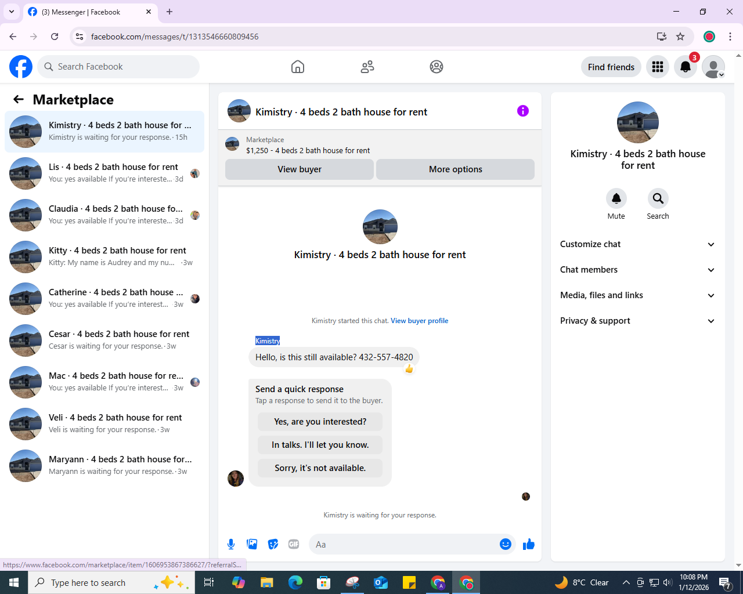Image resolution: width=743 pixels, height=594 pixels.
Task: Click the Search Facebook field
Action: coord(118,67)
